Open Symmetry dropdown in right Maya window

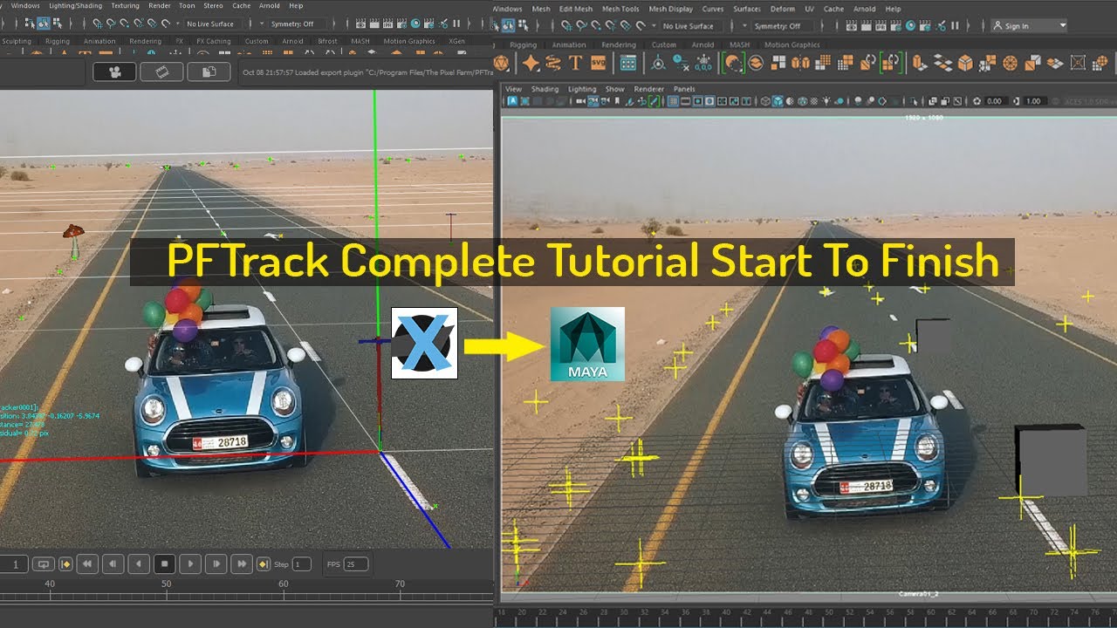pyautogui.click(x=781, y=26)
